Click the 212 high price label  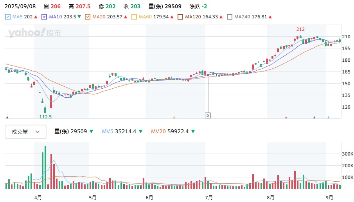tap(300, 30)
